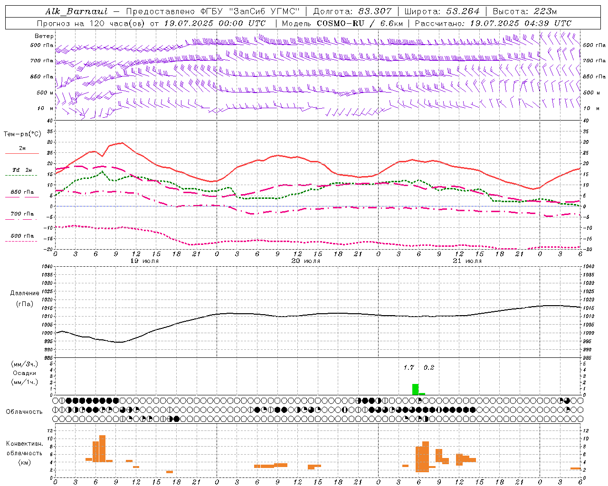Image resolution: width=608 pixels, height=486 pixels.
Task: Select the 'Долгота: 83.307' header field
Action: (352, 11)
